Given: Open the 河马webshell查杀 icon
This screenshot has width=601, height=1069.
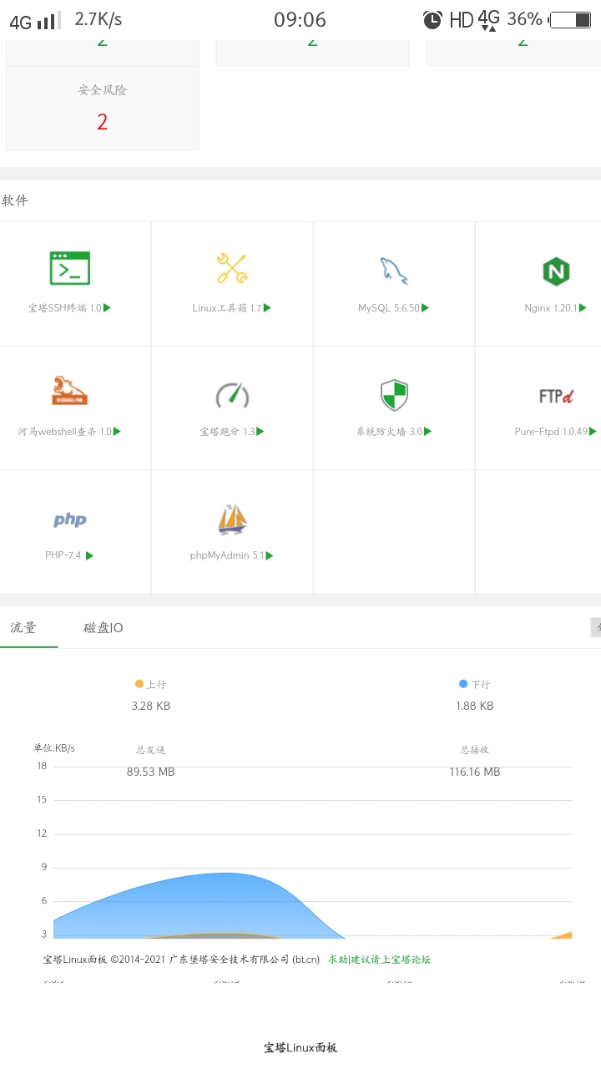Looking at the screenshot, I should 69,391.
